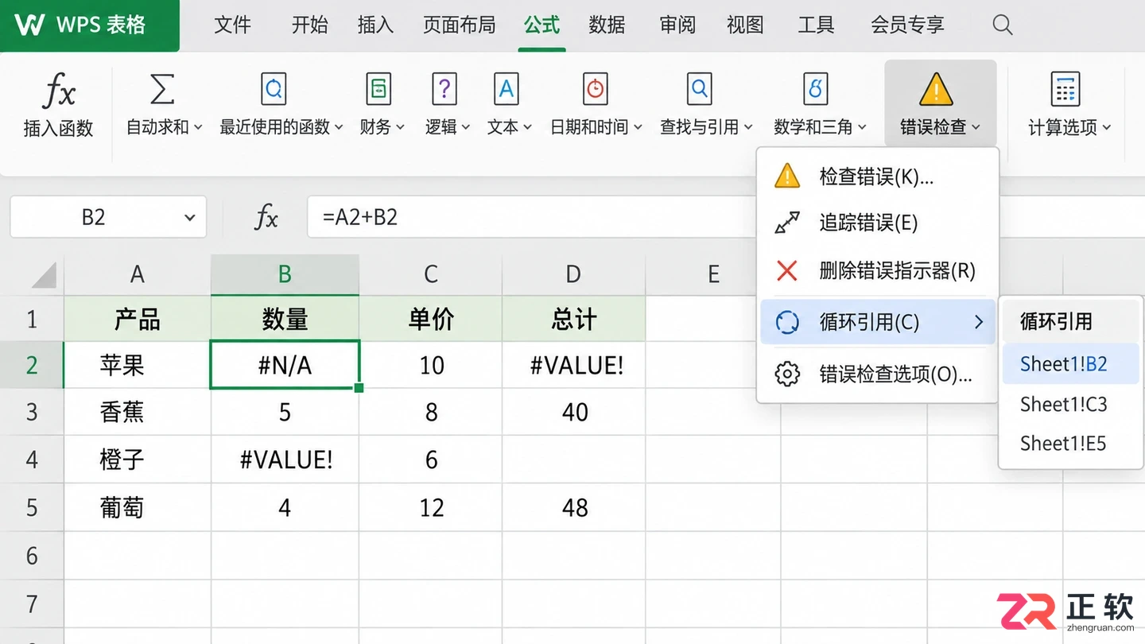Select column D header
Image resolution: width=1145 pixels, height=644 pixels.
[573, 275]
